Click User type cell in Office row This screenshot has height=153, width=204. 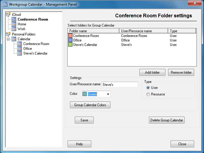pos(173,40)
